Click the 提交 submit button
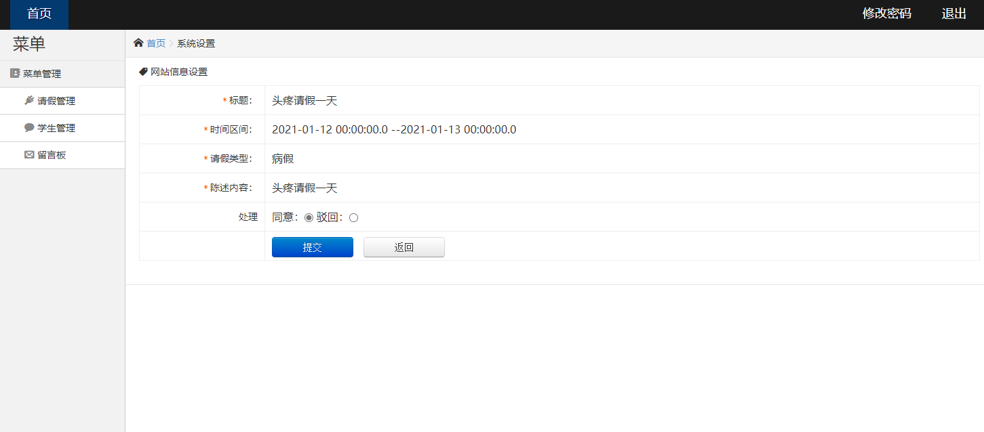This screenshot has height=432, width=984. tap(312, 246)
